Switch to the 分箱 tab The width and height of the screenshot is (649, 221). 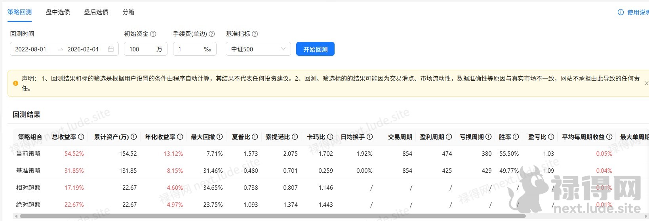(128, 12)
